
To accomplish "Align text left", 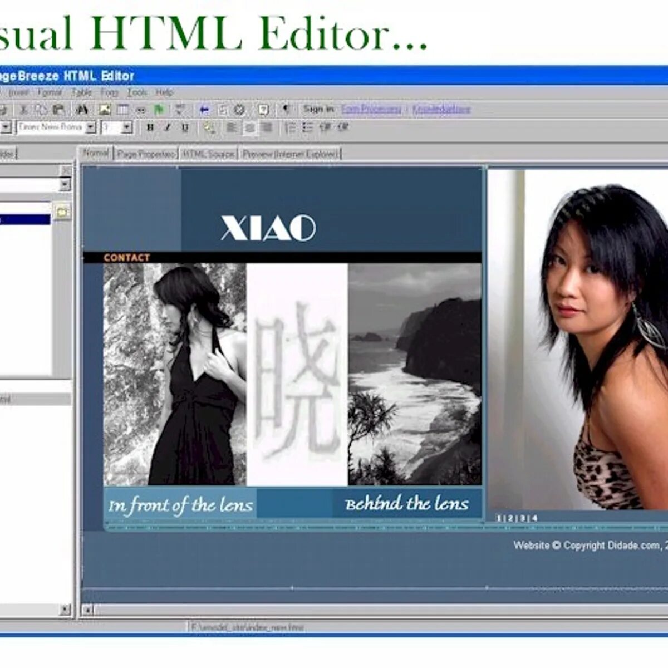I will 232,127.
